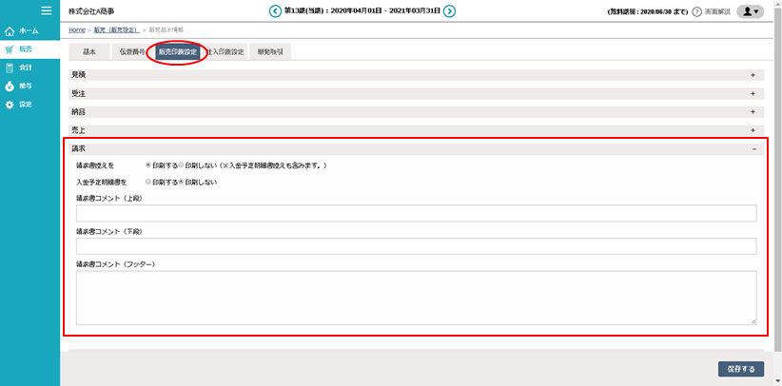Switch to the 仕入印刷設定 tab

(x=225, y=51)
